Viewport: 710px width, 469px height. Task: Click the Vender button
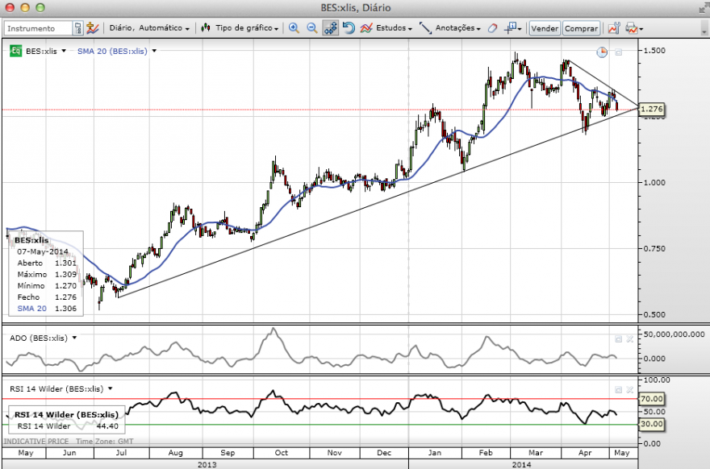point(545,28)
